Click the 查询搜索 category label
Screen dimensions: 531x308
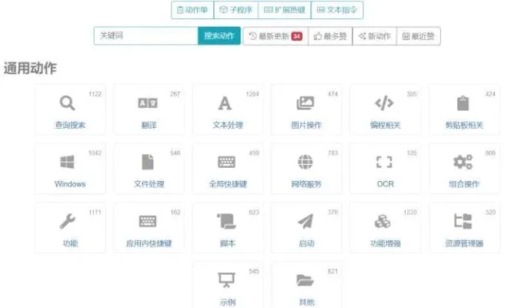pos(70,125)
